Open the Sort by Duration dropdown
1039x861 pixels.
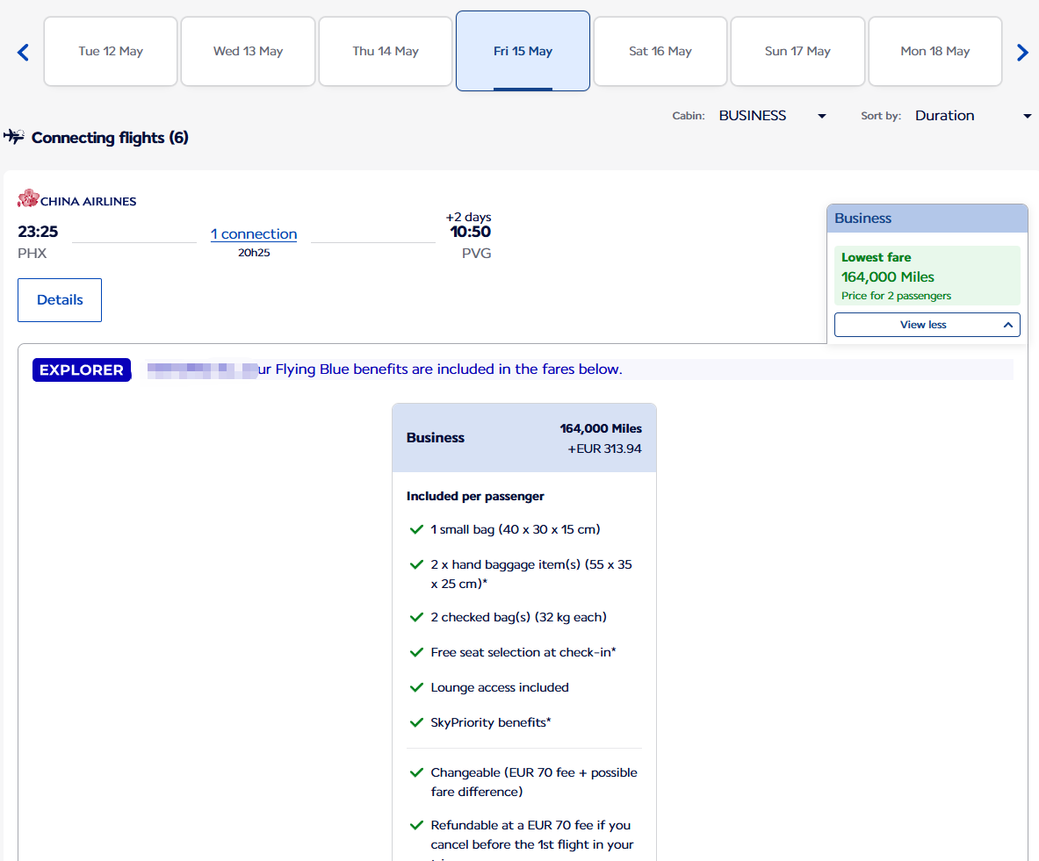(x=972, y=116)
